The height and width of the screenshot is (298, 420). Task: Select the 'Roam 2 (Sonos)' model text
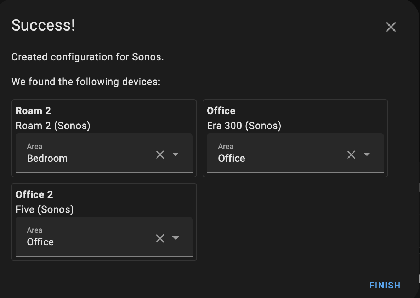(53, 126)
